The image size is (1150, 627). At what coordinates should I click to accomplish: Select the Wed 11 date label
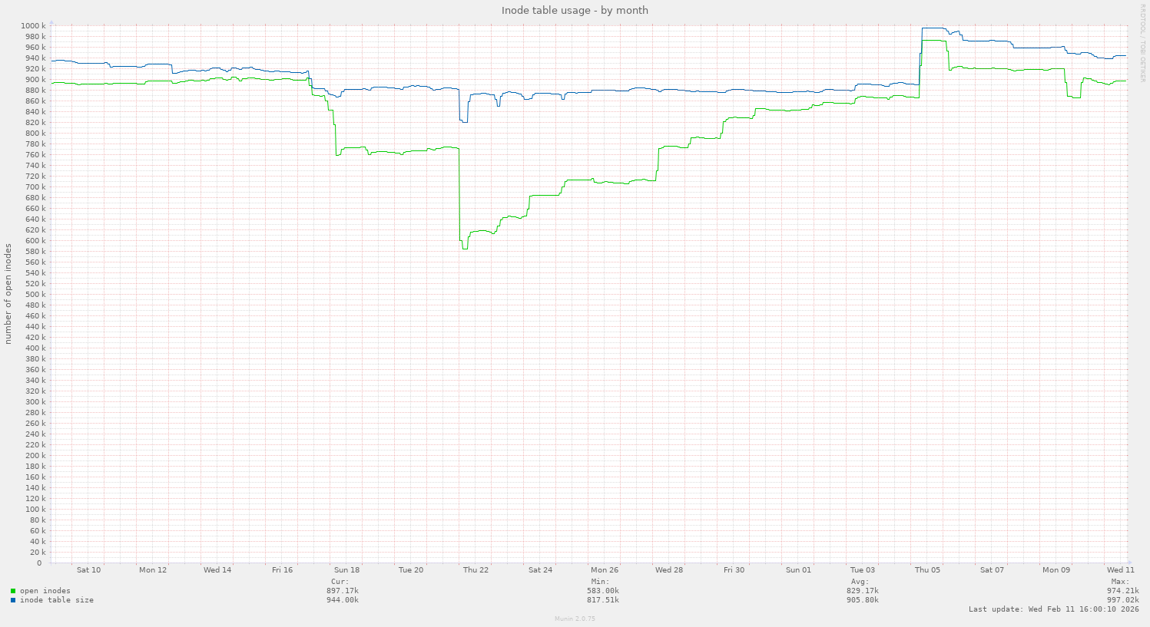(x=1121, y=570)
